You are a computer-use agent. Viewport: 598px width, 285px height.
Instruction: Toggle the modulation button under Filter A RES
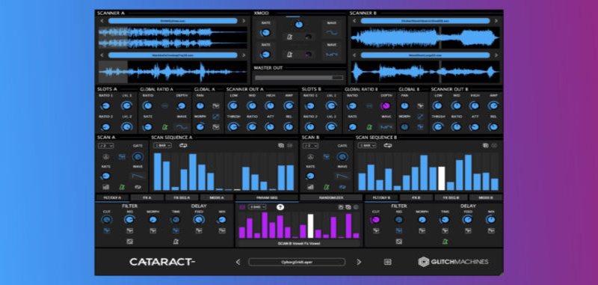[x=129, y=230]
